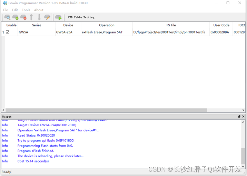247x176 pixels.
Task: Click the Operation column header
Action: 107,25
